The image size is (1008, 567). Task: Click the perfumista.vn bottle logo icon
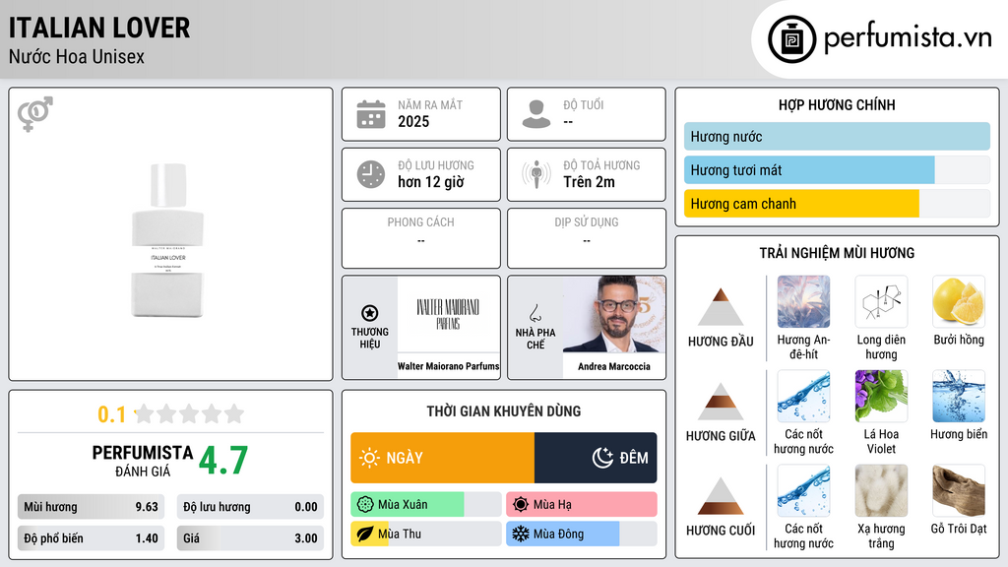(x=791, y=39)
